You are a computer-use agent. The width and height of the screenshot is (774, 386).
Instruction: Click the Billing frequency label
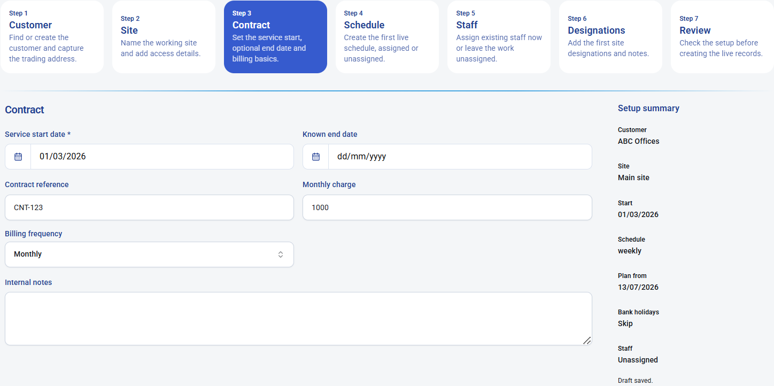tap(33, 234)
